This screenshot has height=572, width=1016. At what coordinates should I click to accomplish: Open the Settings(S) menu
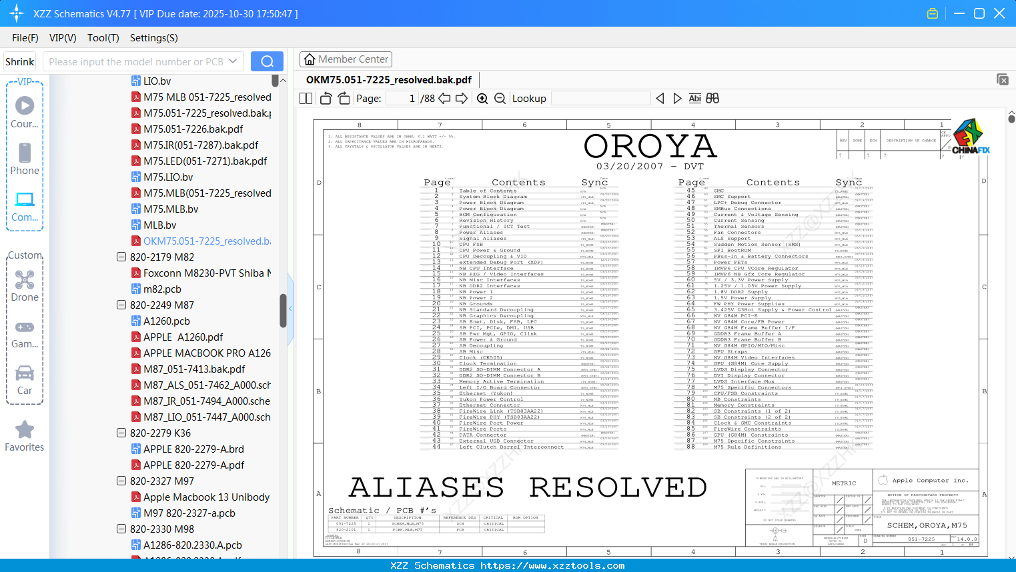coord(154,38)
